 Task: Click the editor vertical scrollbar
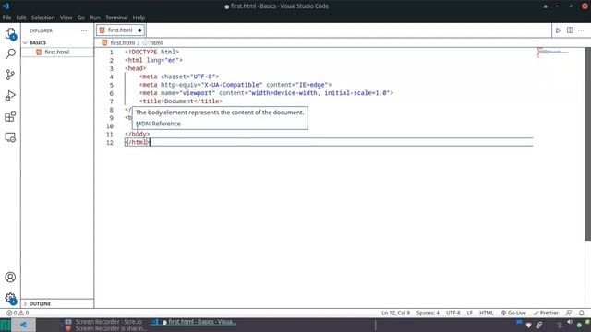click(588, 144)
